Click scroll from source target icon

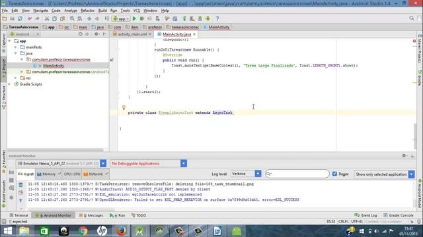81,34
